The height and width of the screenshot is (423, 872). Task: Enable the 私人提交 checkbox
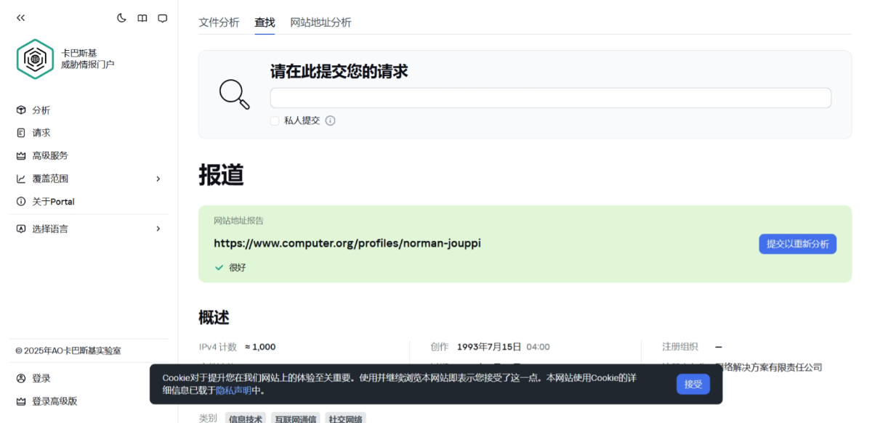[x=275, y=120]
